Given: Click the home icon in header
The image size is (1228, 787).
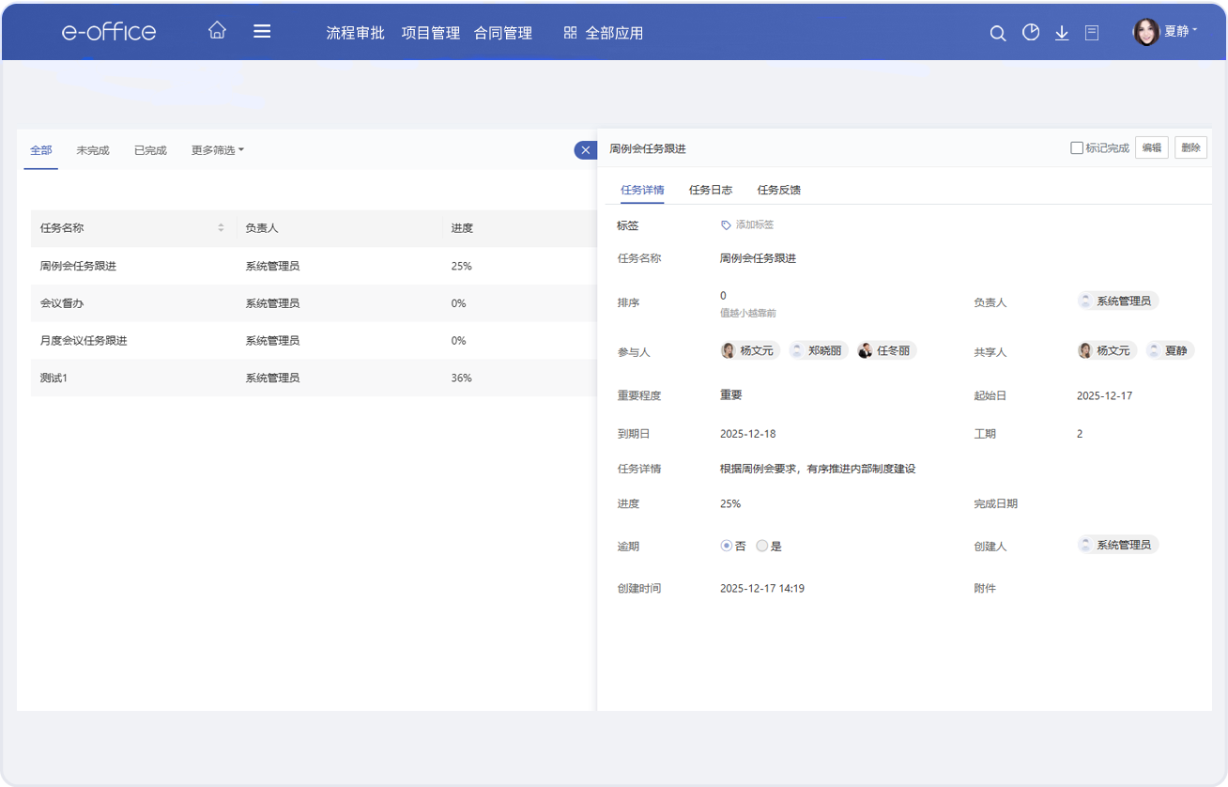Looking at the screenshot, I should (217, 31).
